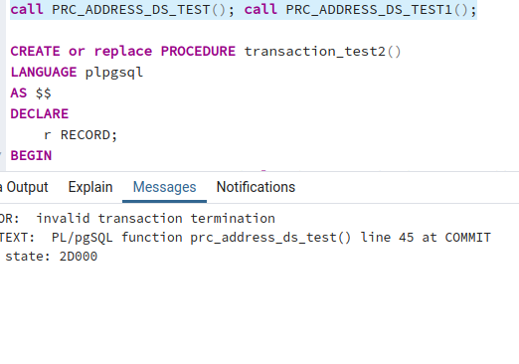Click the BEGIN keyword
Viewport: 519px width, 364px height.
(31, 156)
